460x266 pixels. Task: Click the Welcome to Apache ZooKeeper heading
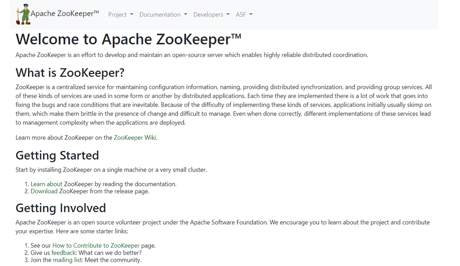pyautogui.click(x=128, y=39)
